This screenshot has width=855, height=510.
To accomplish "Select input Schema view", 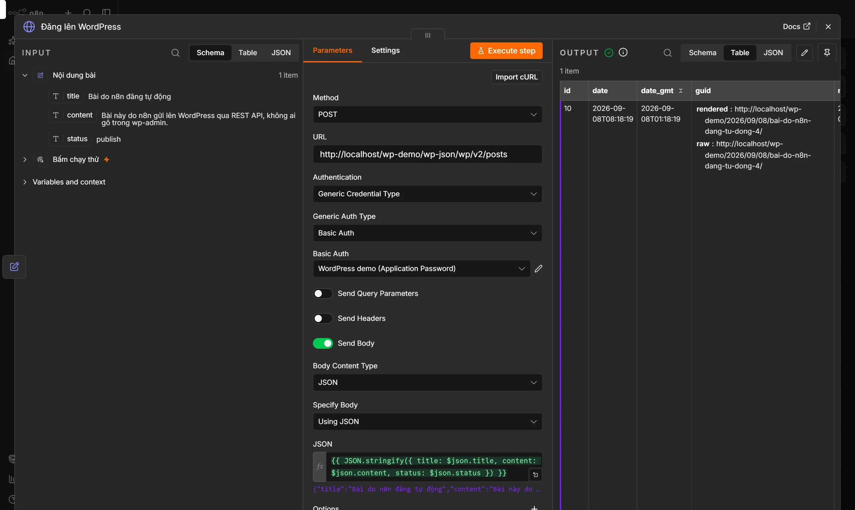I will [210, 52].
